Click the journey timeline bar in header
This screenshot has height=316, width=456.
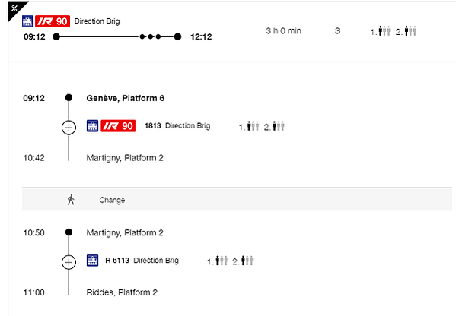[x=117, y=36]
